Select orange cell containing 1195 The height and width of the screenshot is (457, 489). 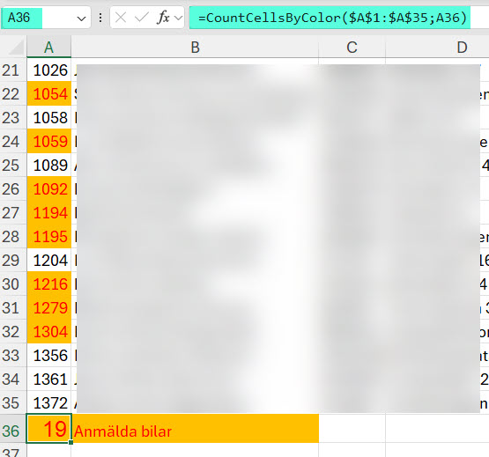[49, 236]
